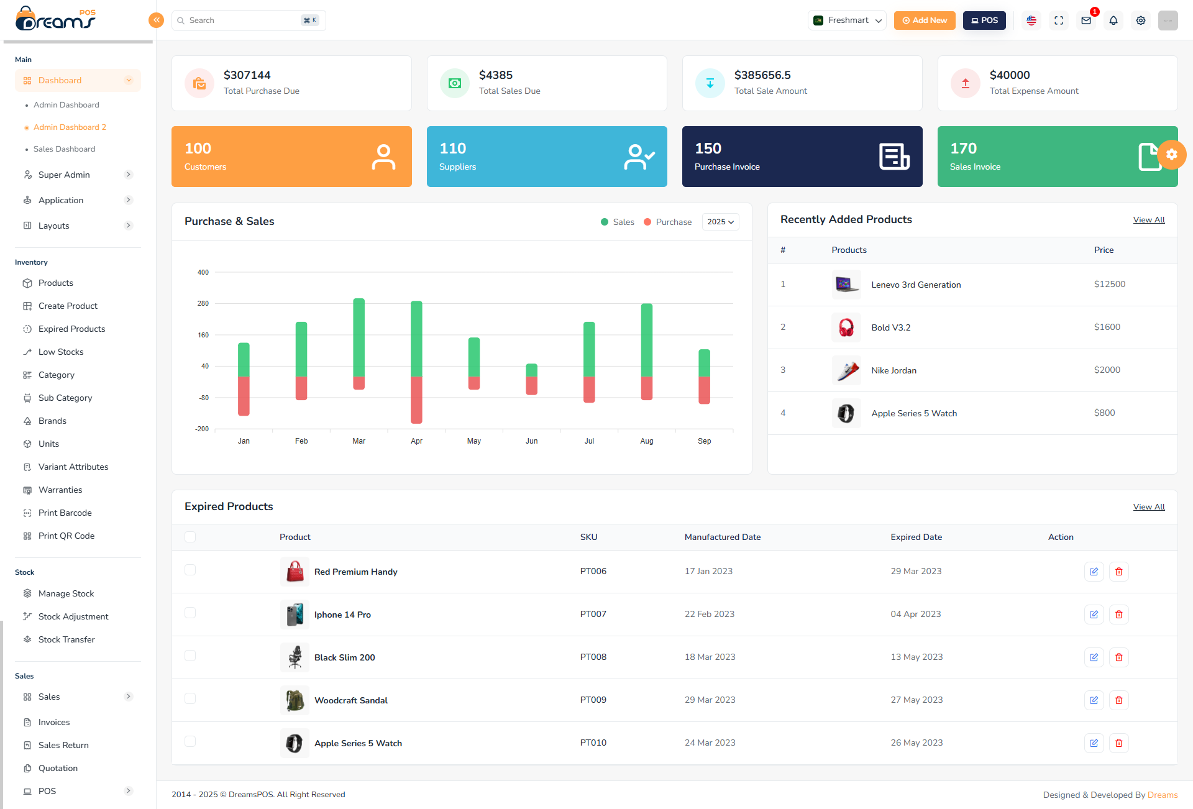Click the floating gear settings icon
Image resolution: width=1193 pixels, height=809 pixels.
1172,155
